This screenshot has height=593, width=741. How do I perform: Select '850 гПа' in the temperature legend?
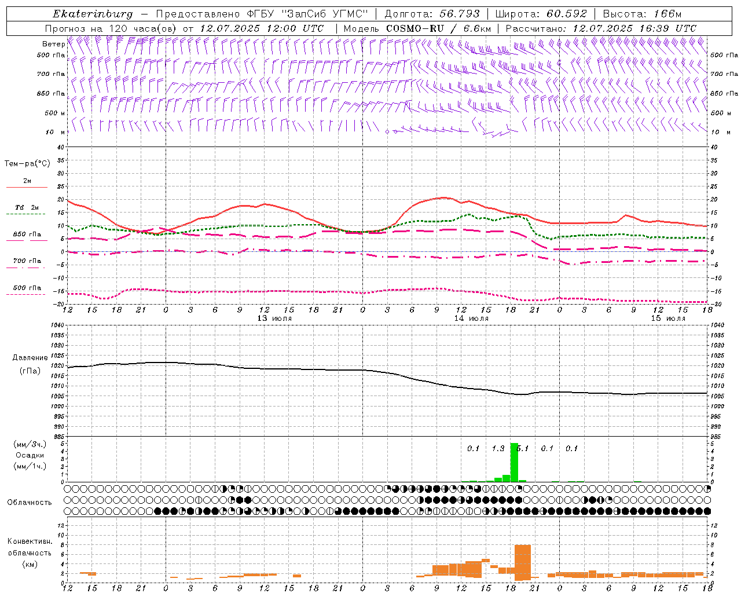tap(27, 235)
